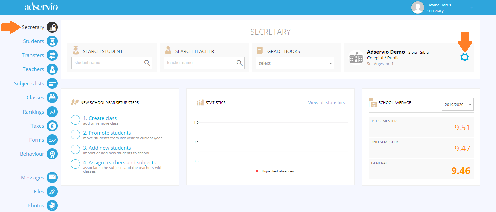Click Davina Harris profile avatar

pos(418,7)
